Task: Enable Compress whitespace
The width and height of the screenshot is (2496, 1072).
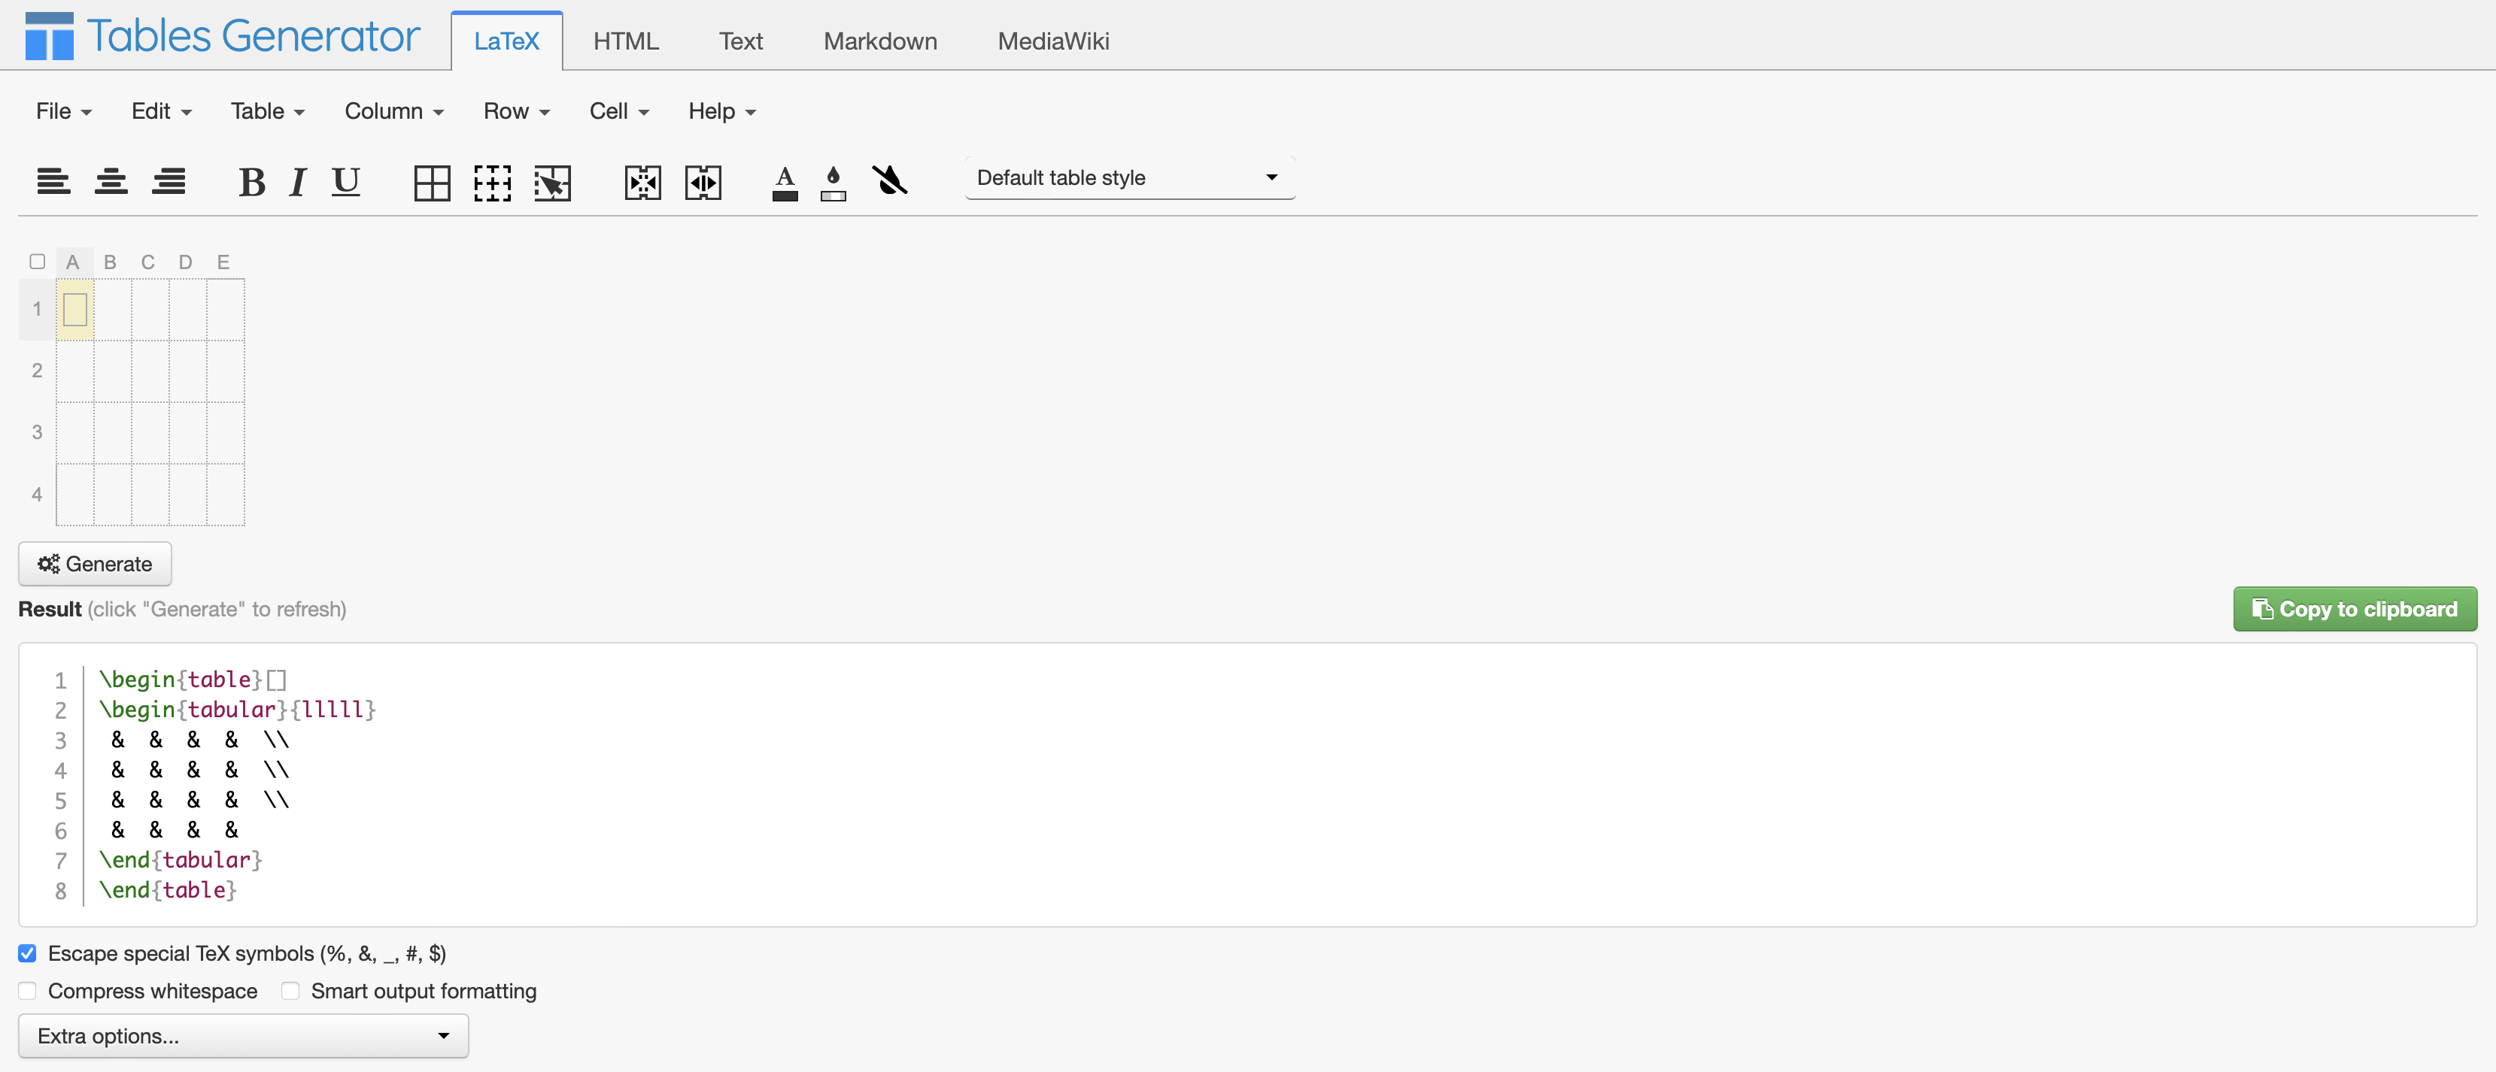Action: [27, 991]
